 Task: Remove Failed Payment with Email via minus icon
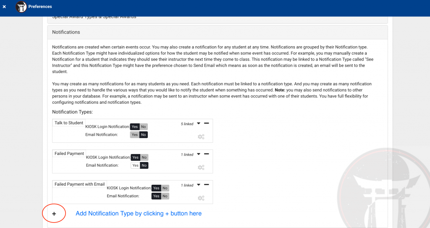tap(206, 185)
